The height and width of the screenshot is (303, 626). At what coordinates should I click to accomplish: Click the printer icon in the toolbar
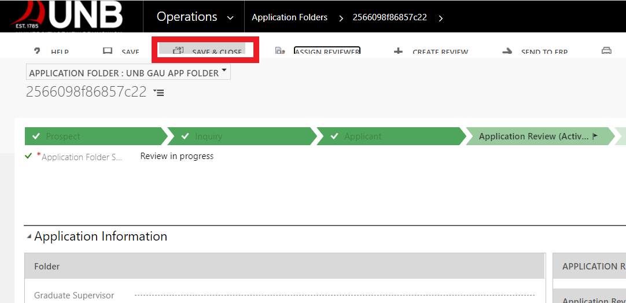coord(606,51)
